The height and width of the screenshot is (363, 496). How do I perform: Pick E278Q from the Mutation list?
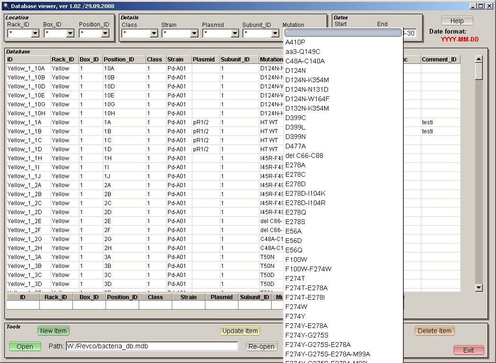tap(343, 212)
